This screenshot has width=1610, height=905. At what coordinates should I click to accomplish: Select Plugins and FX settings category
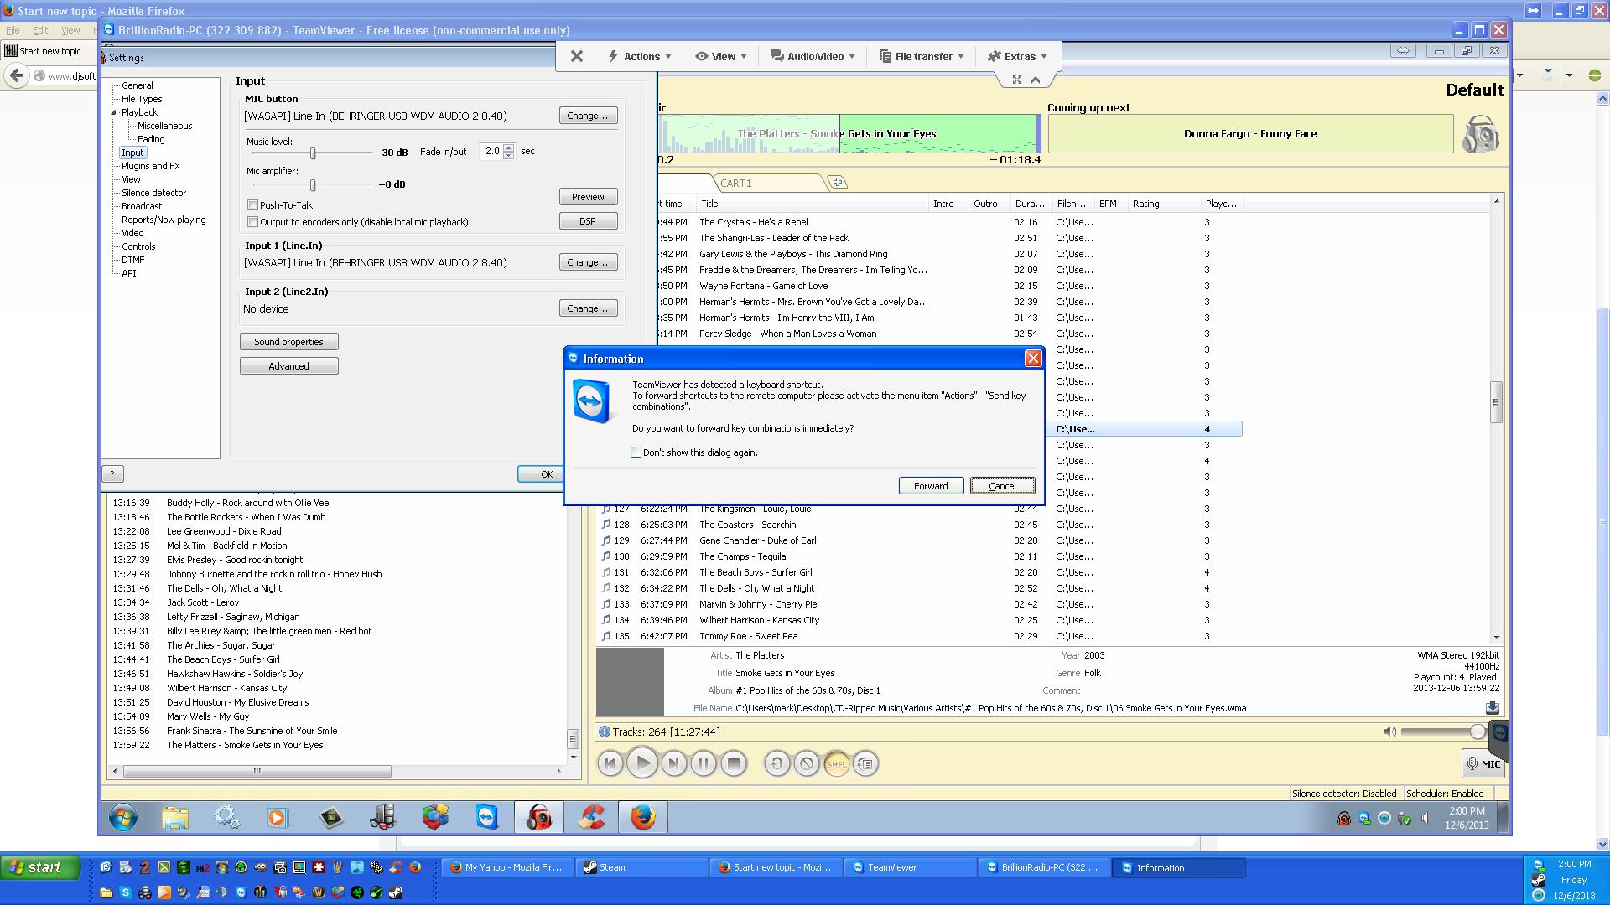(151, 166)
